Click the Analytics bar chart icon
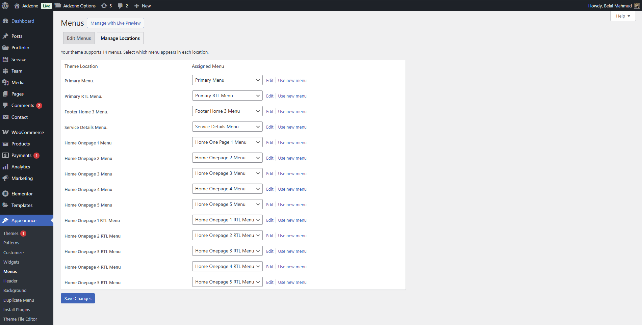This screenshot has width=642, height=325. click(5, 167)
